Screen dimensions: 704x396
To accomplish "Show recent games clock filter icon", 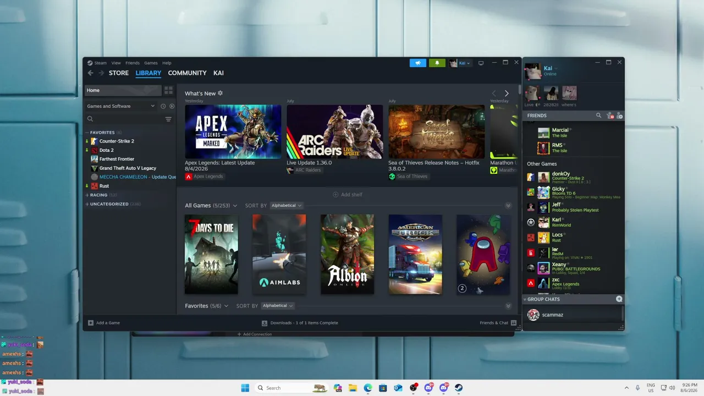I will tap(163, 106).
